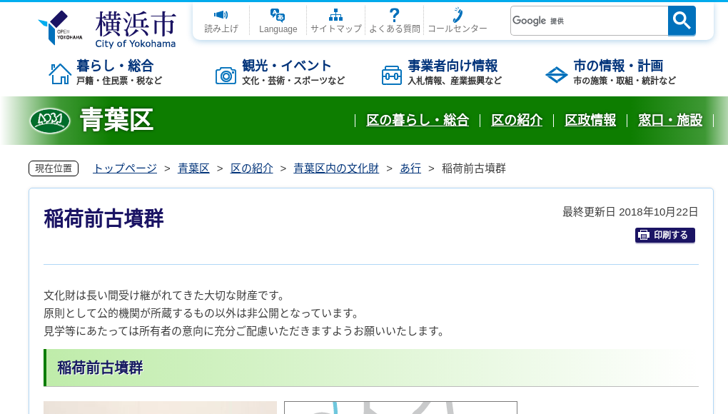Click the briefcase icon for 事業者向け情報
The height and width of the screenshot is (414, 728).
[391, 74]
